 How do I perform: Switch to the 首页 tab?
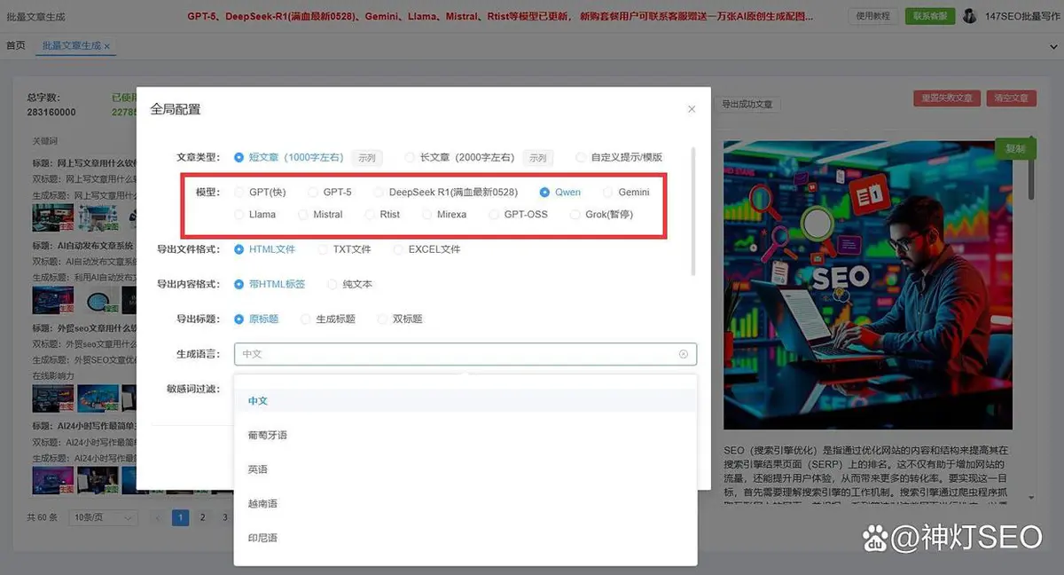coord(16,45)
